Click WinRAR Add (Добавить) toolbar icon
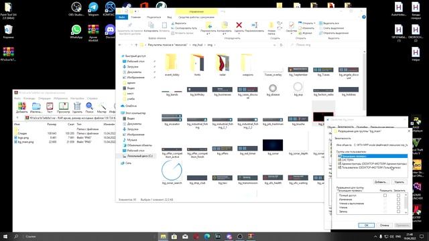Viewport: 429px width, 241px height. click(x=22, y=106)
